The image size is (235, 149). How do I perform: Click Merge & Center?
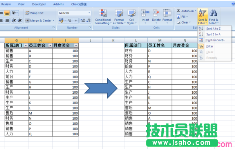[x=38, y=20]
